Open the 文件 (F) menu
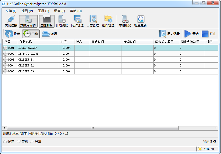This screenshot has height=154, width=221. coord(11,11)
